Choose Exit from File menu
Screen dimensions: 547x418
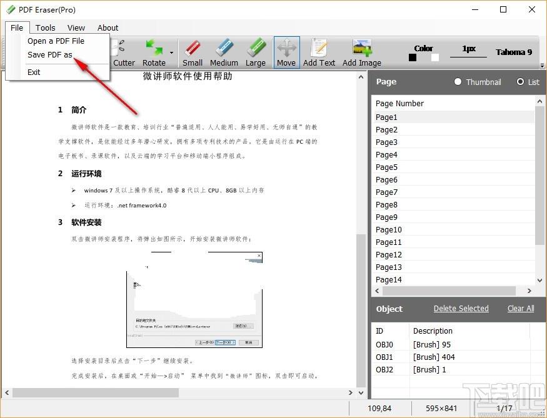[x=34, y=72]
